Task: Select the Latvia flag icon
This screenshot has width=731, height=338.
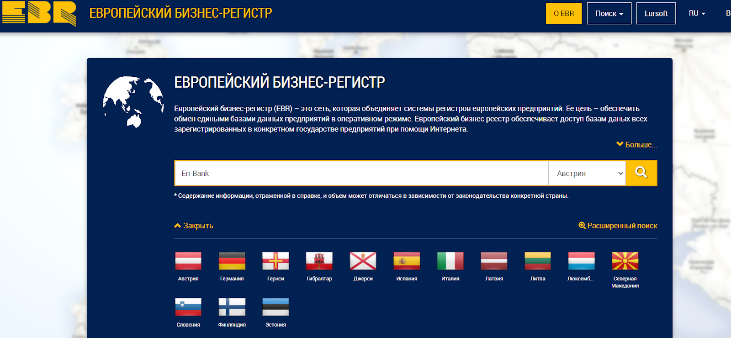Action: [x=494, y=261]
